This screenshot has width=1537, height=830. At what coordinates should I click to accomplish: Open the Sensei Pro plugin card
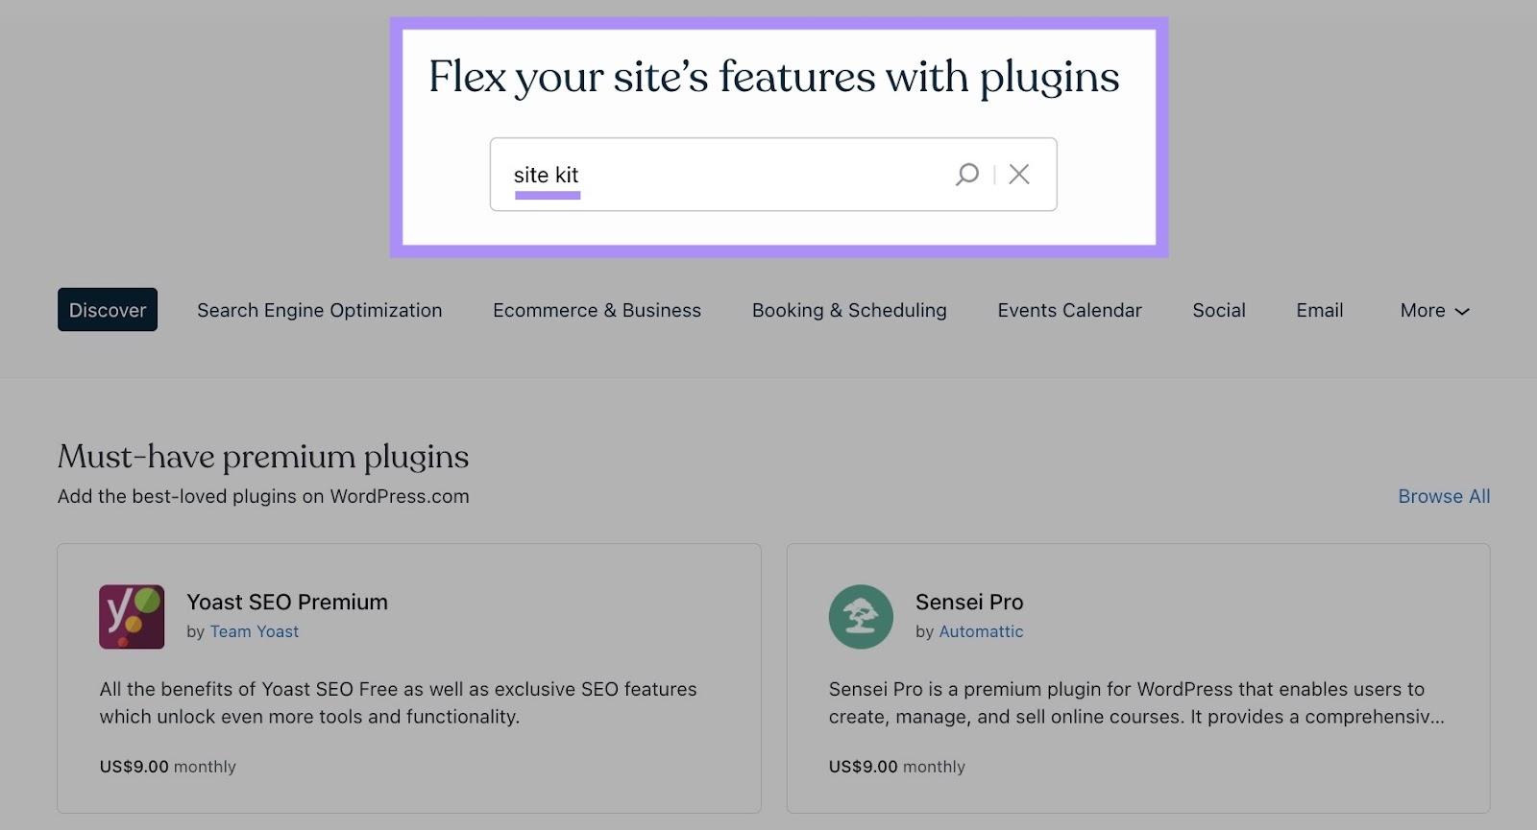[1139, 676]
